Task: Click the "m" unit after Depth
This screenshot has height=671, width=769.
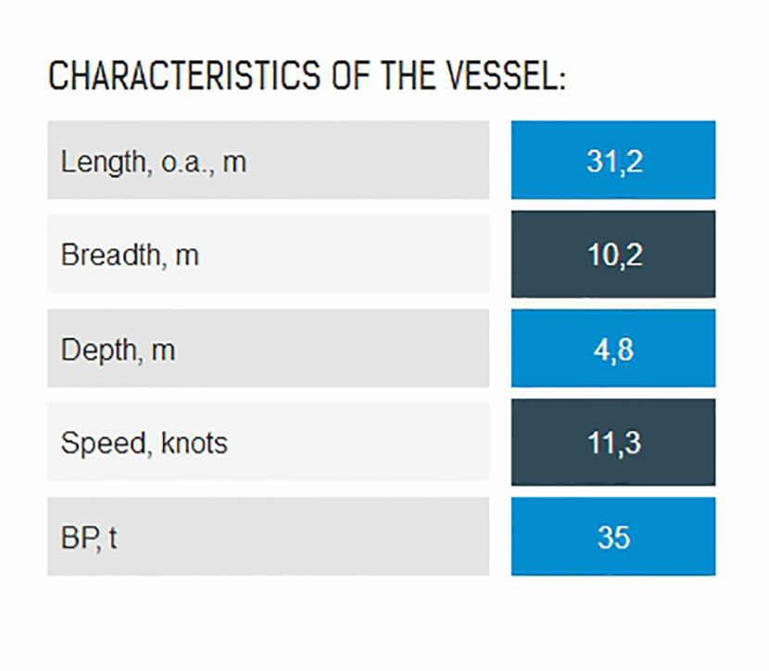Action: tap(163, 351)
